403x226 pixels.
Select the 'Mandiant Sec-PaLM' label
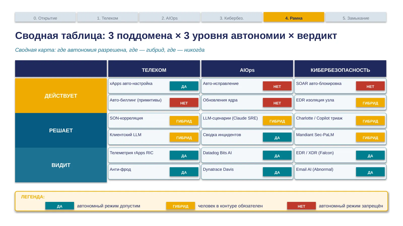[315, 135]
